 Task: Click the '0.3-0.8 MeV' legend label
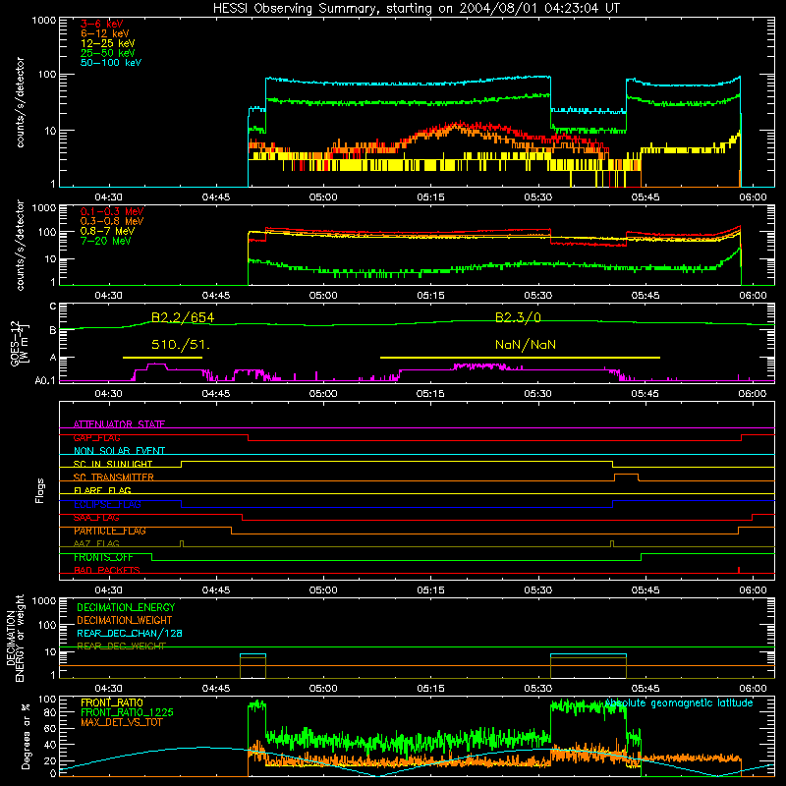click(112, 221)
